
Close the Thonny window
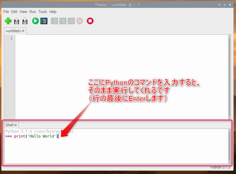click(230, 5)
